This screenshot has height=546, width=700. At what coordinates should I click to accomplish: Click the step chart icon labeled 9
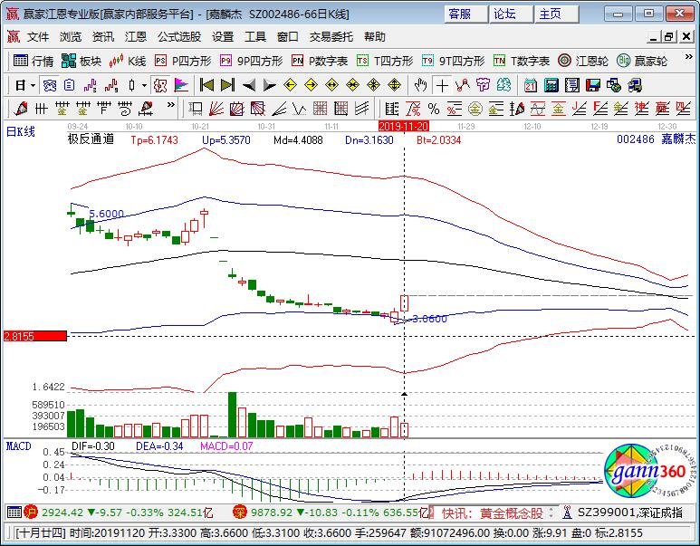point(111,85)
